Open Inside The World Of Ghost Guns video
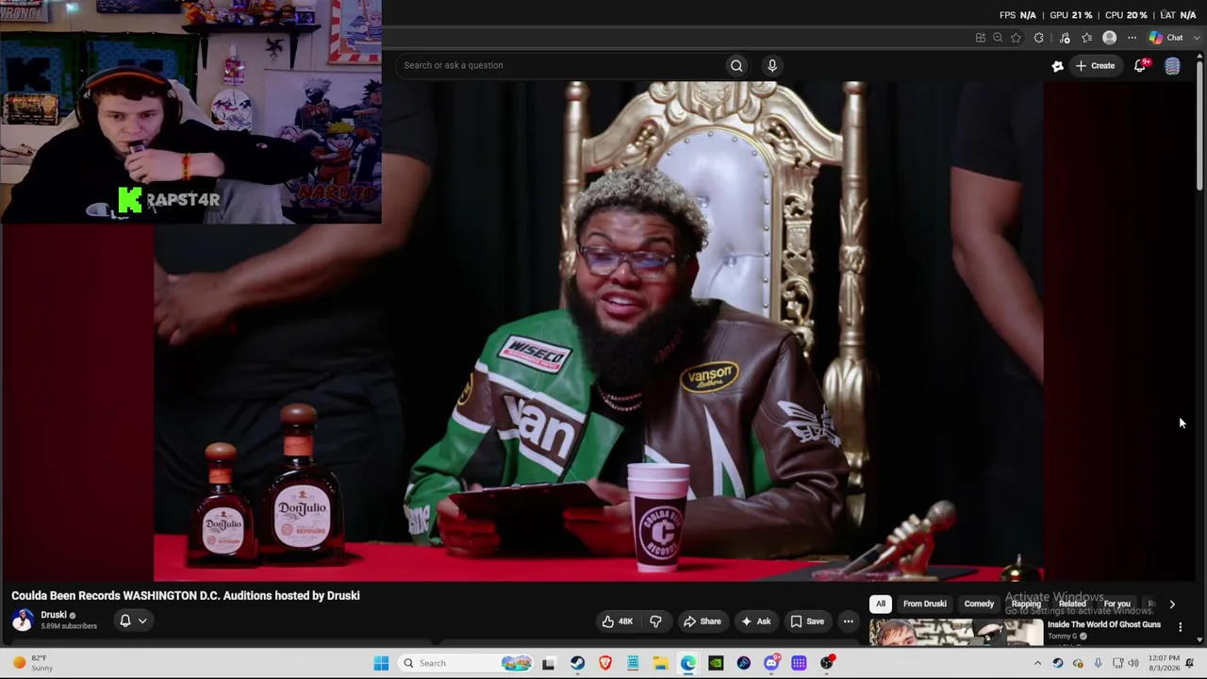1207x679 pixels. pyautogui.click(x=1104, y=624)
